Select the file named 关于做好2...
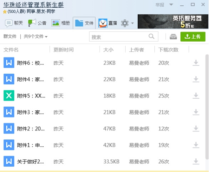This screenshot has height=172, width=209. 31,161
